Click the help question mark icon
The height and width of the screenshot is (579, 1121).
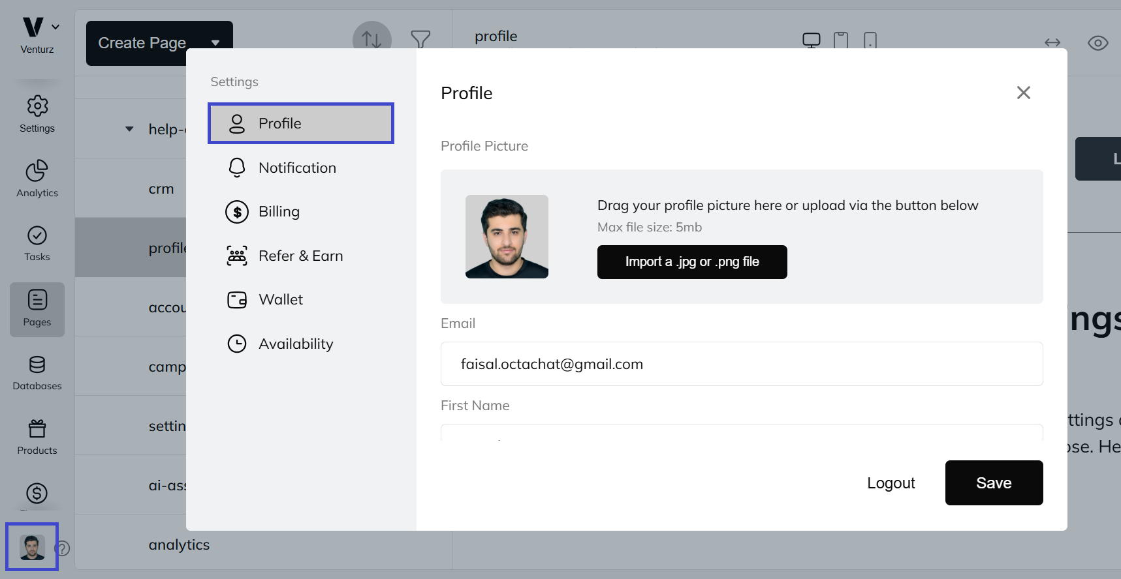(63, 548)
